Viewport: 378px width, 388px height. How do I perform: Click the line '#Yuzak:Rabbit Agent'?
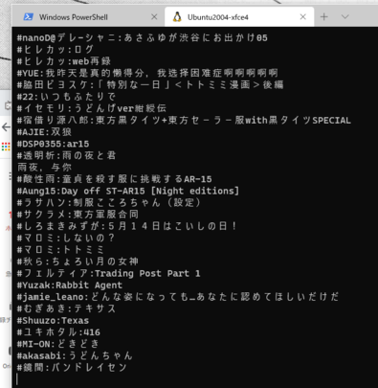click(x=70, y=285)
